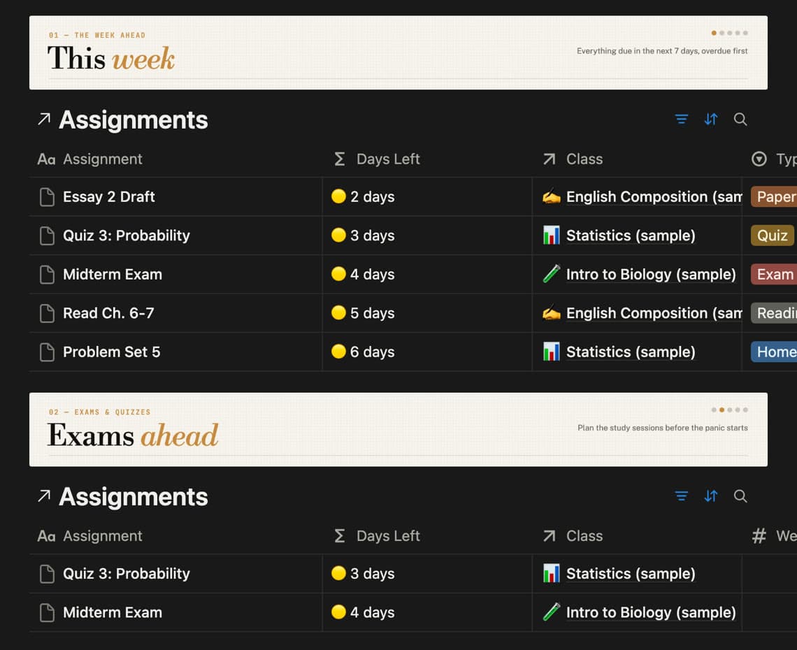Click the Paper type tag
797x650 pixels.
pyautogui.click(x=774, y=196)
